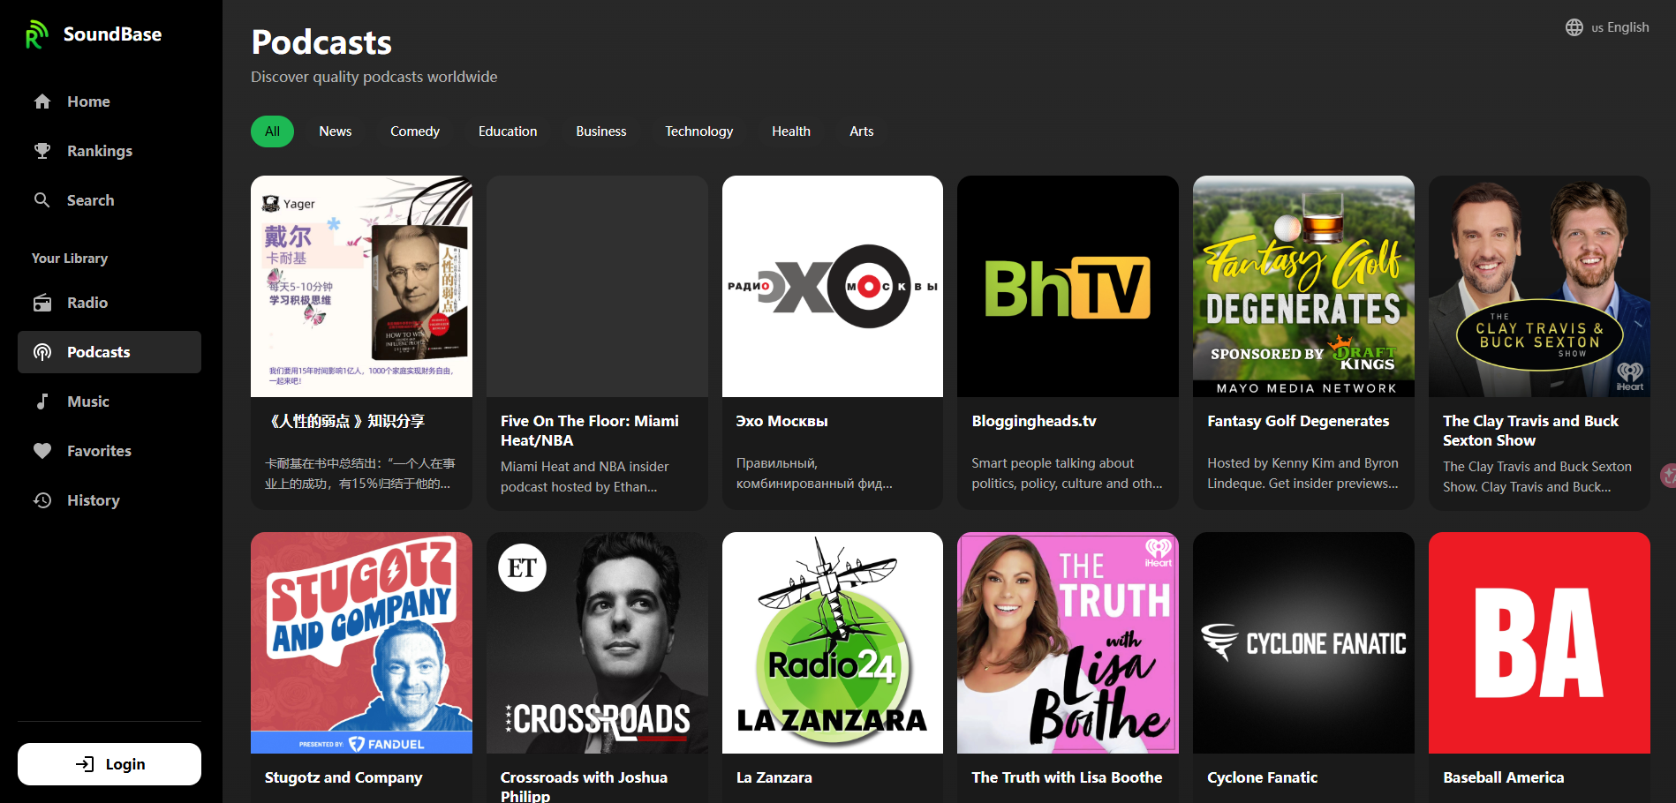This screenshot has width=1676, height=803.
Task: Filter podcasts by Arts
Action: [x=862, y=131]
